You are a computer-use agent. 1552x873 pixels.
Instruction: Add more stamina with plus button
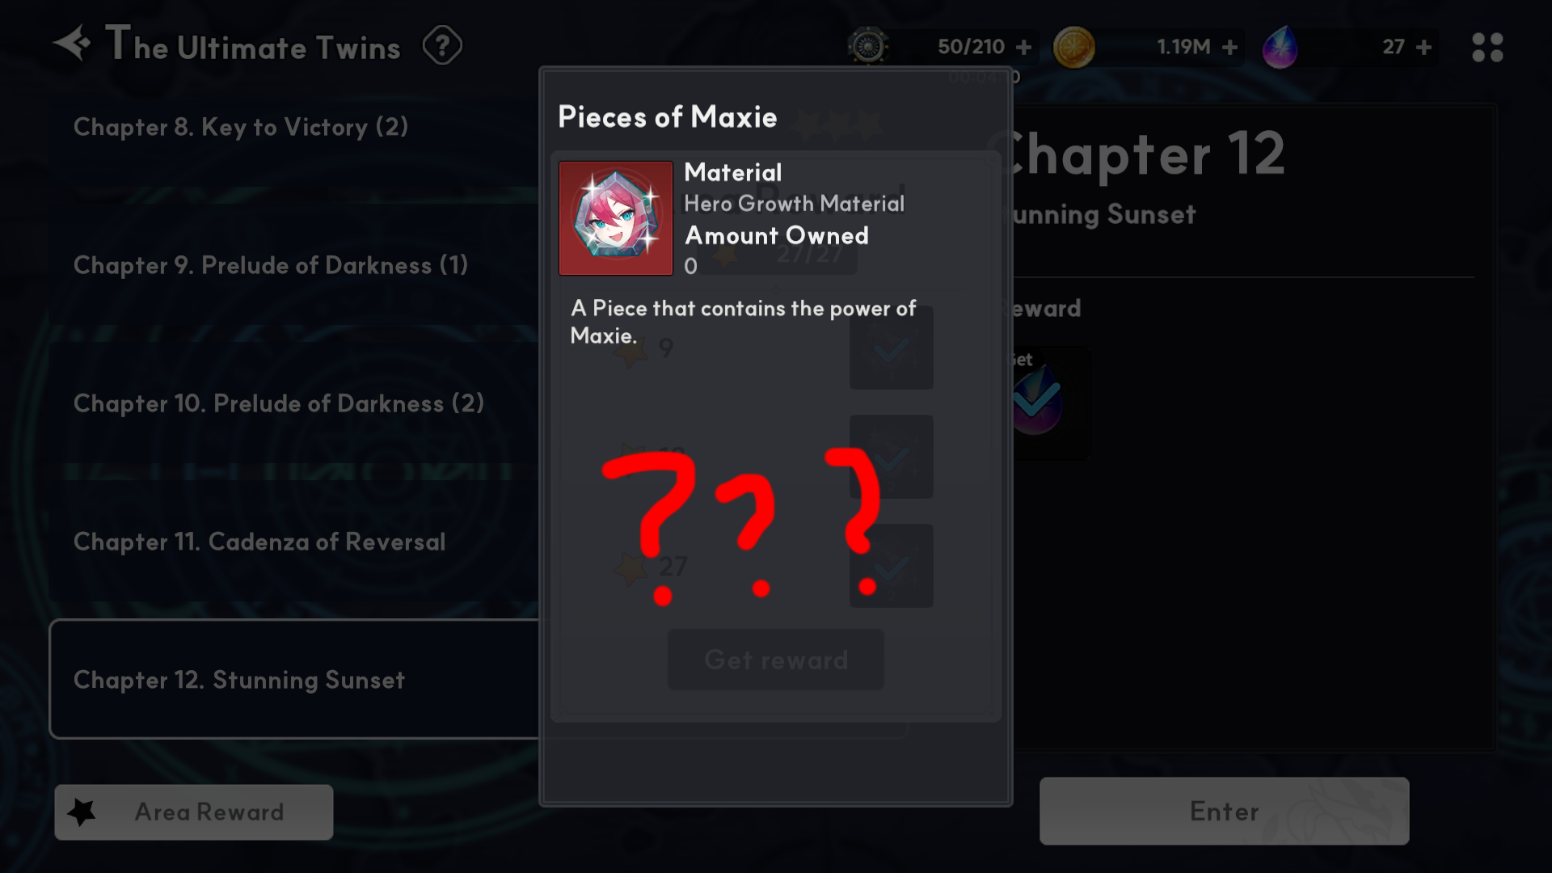click(1023, 48)
